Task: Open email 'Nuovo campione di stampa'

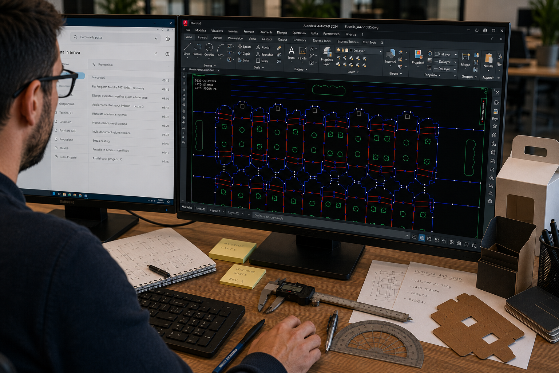Action: 130,124
